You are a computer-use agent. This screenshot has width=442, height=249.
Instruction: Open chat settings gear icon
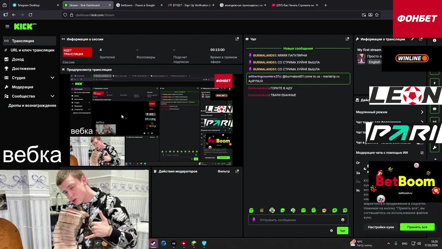pos(331,231)
